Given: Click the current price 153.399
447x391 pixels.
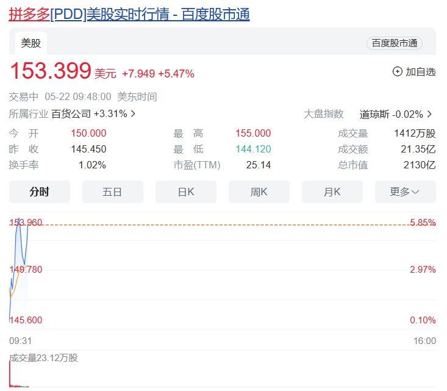Looking at the screenshot, I should [51, 71].
